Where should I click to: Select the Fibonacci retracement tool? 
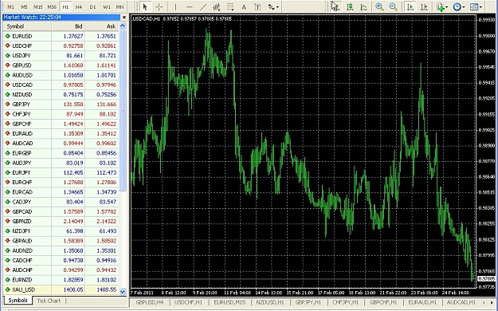click(230, 6)
